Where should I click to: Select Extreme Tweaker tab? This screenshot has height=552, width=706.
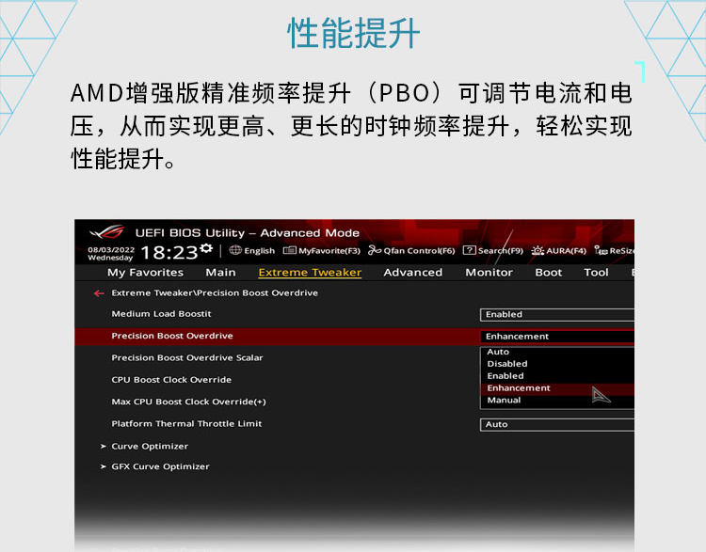[x=310, y=272]
